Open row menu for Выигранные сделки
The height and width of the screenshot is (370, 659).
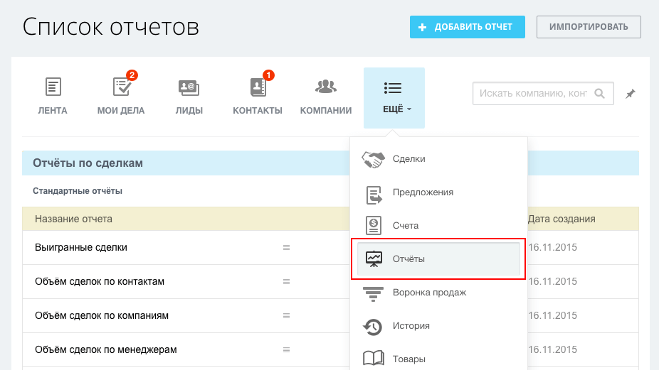click(x=286, y=248)
